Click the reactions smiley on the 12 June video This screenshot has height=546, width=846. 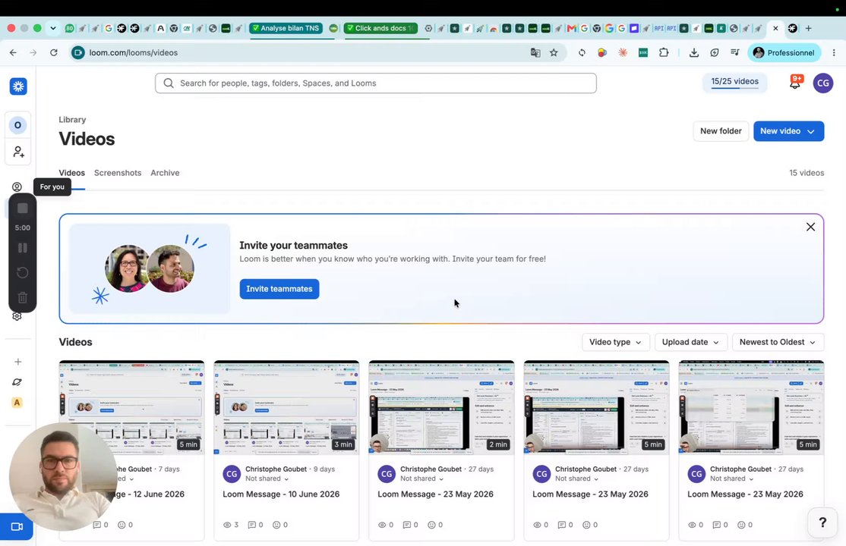point(122,525)
